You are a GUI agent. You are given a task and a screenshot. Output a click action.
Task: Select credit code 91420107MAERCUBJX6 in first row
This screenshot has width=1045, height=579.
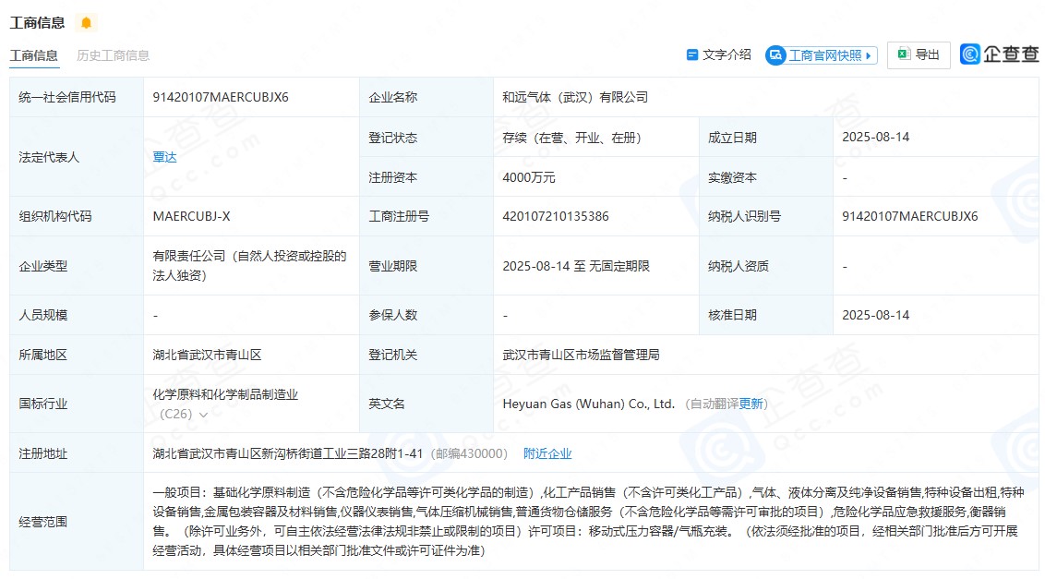221,97
